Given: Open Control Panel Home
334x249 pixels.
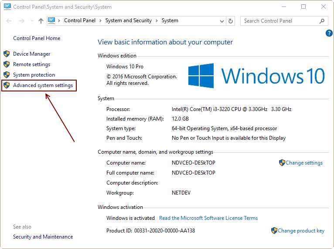Looking at the screenshot, I should click(37, 38).
